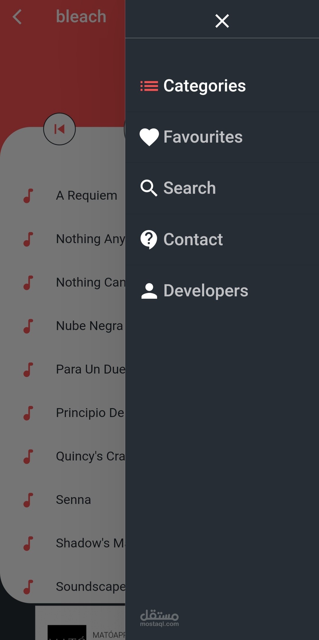Viewport: 319px width, 640px height.
Task: Open the Senna track
Action: 74,500
